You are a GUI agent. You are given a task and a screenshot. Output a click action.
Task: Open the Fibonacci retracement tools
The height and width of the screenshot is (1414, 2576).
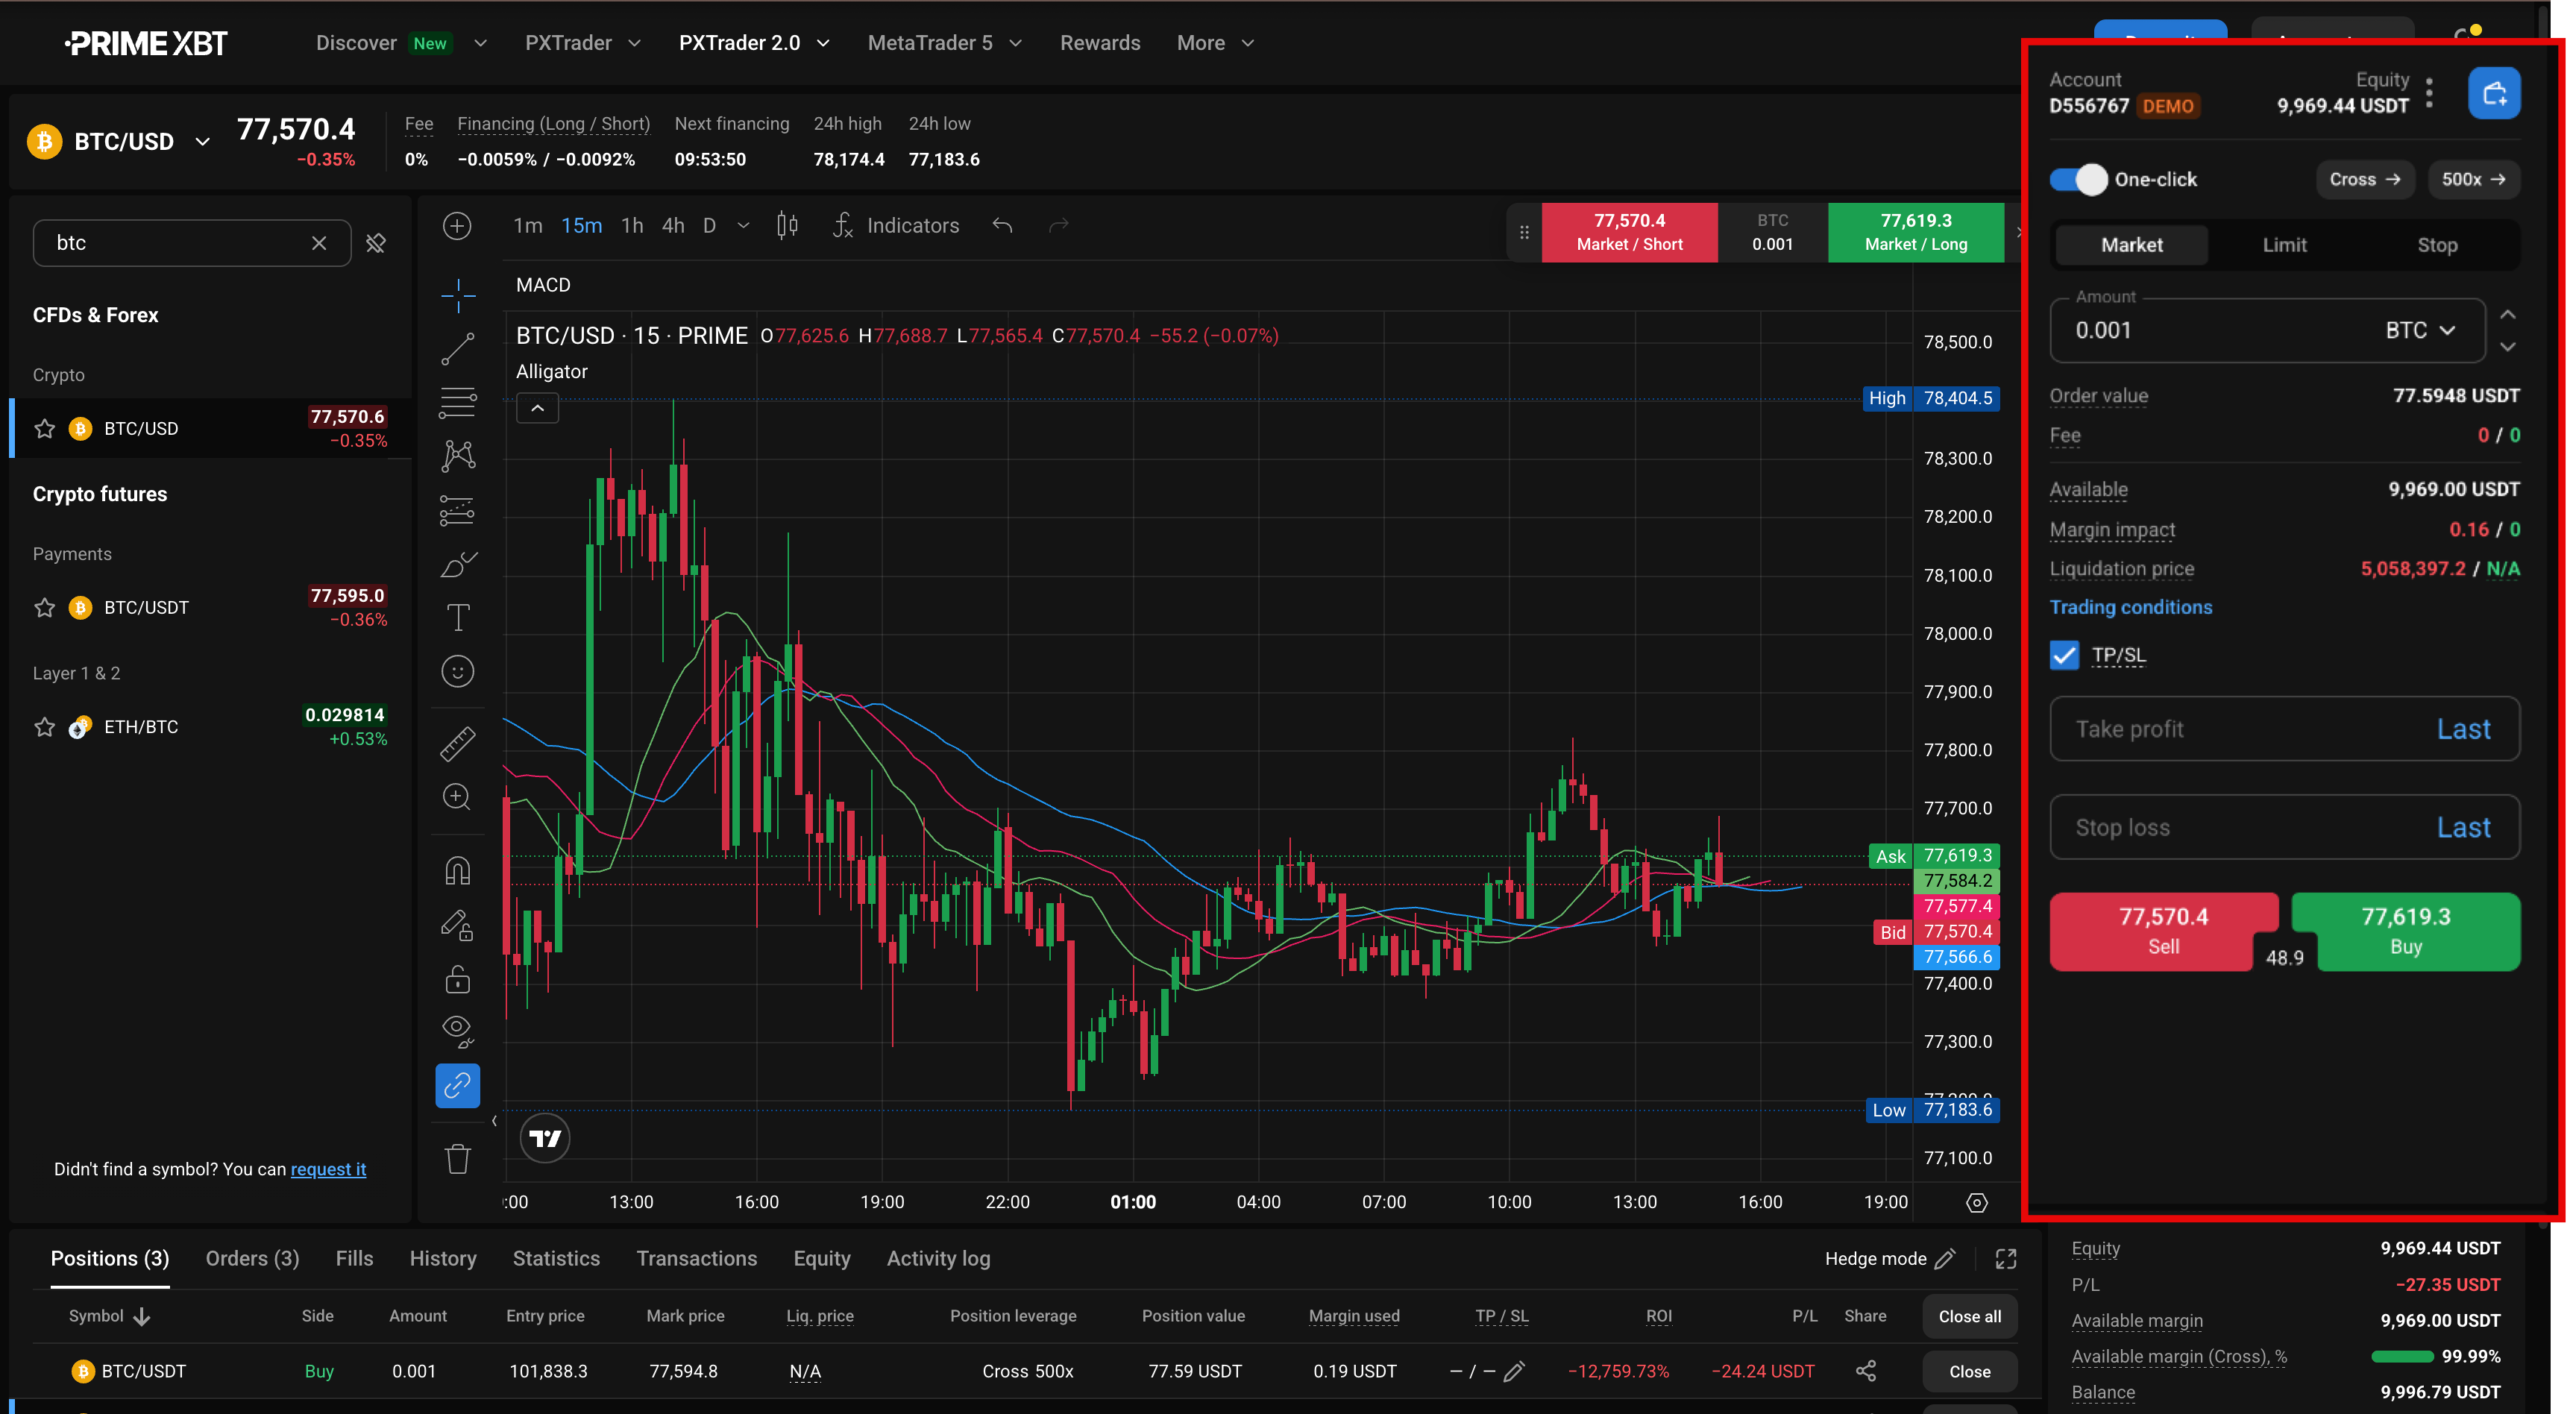(458, 403)
